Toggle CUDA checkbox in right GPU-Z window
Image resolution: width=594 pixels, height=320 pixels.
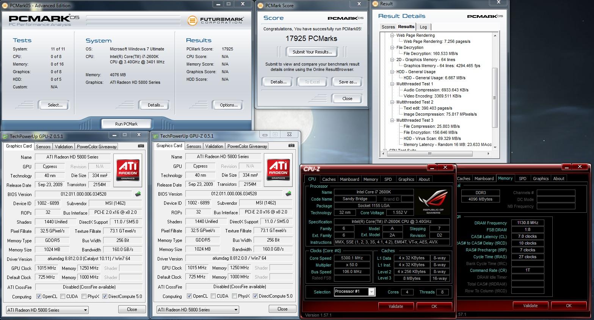213,296
